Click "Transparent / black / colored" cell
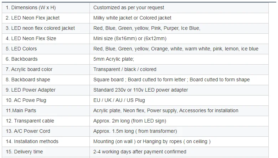278x158 pixels. pos(125,69)
